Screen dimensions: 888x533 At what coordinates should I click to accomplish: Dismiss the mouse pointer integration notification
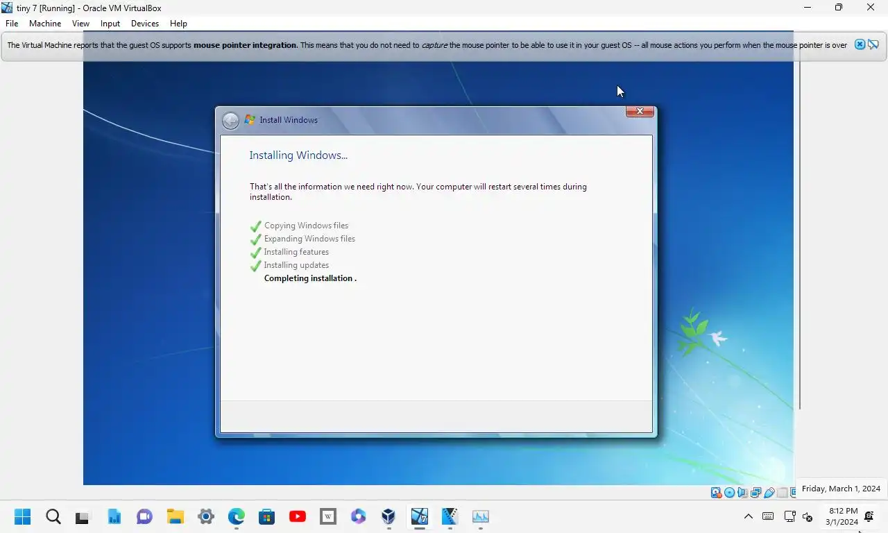coord(860,44)
